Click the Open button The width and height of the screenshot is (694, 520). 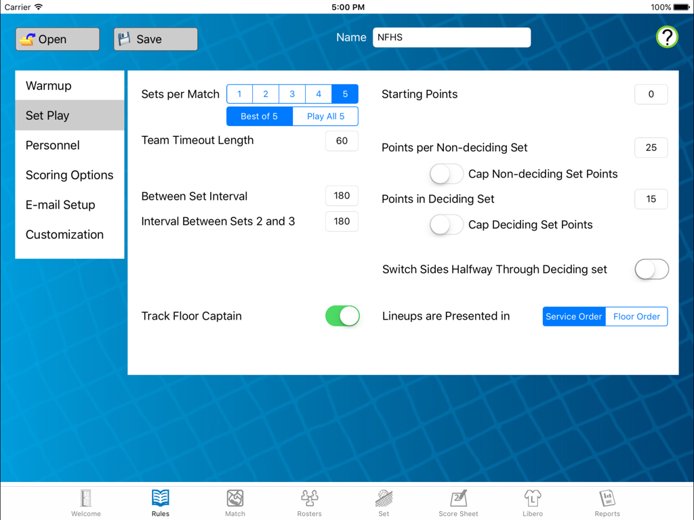coord(57,39)
